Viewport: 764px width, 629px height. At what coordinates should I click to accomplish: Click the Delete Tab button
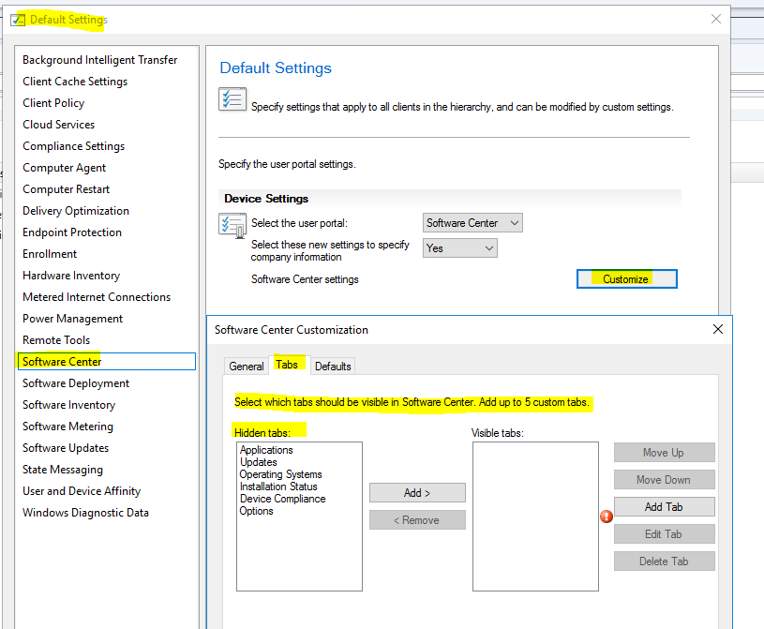664,562
